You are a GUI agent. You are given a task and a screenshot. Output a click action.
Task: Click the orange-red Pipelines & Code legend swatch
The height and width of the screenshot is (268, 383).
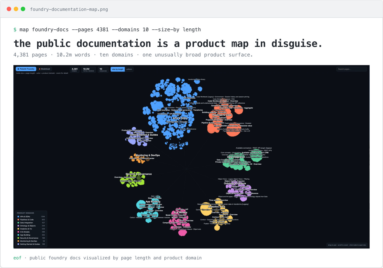18,220
